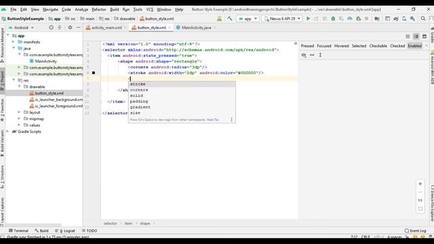This screenshot has width=434, height=244.
Task: Open the Profile app gauge icon
Action: (350, 18)
